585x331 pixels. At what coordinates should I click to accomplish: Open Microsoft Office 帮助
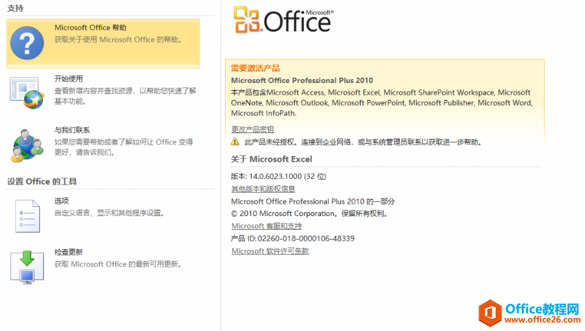(91, 28)
